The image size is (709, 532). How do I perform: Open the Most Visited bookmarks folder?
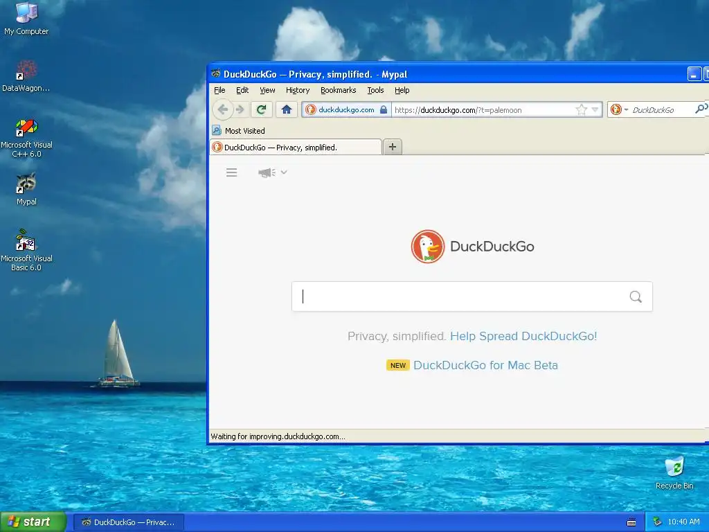pyautogui.click(x=239, y=131)
